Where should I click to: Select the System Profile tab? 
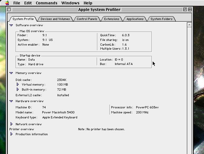tap(23, 19)
